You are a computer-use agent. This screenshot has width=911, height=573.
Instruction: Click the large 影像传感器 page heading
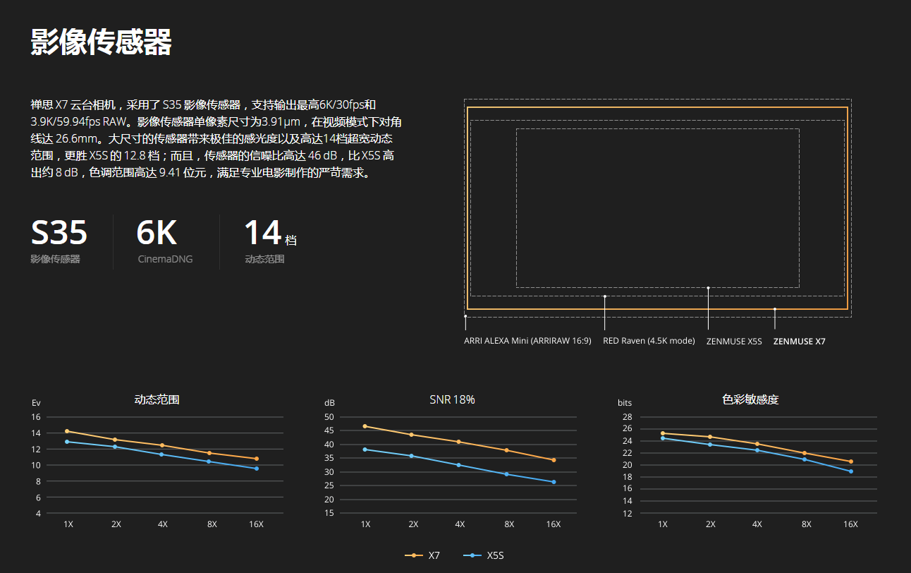click(102, 43)
